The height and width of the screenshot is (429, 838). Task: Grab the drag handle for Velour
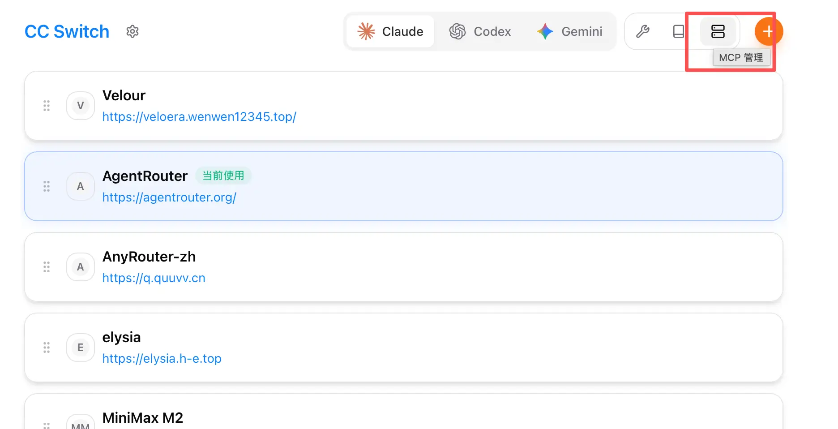[47, 106]
